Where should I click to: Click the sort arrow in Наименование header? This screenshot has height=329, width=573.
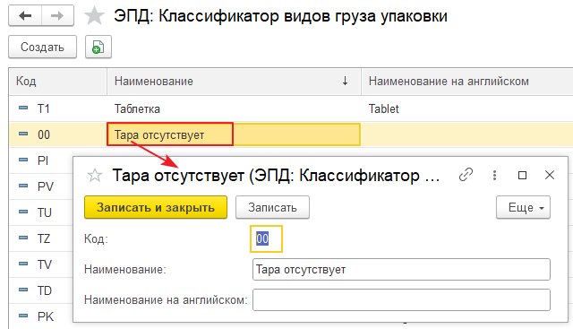(345, 81)
